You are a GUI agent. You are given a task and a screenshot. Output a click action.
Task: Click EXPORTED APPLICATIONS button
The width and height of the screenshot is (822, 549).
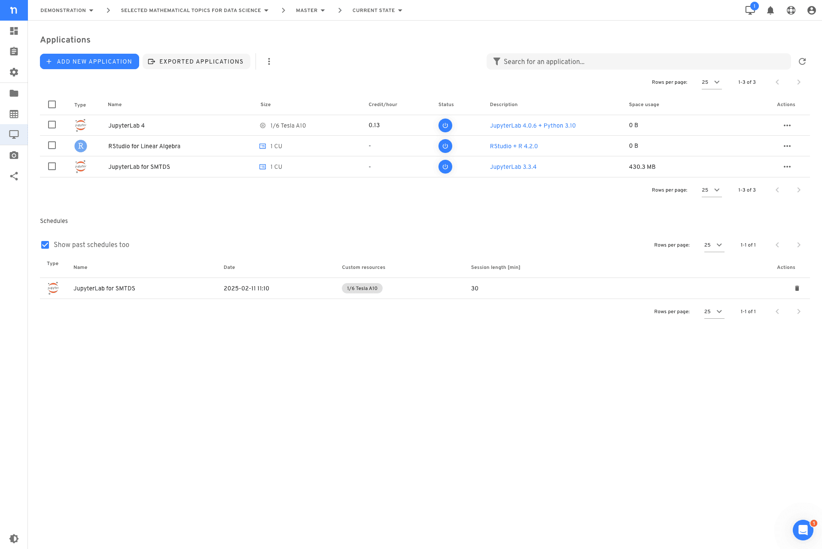196,61
